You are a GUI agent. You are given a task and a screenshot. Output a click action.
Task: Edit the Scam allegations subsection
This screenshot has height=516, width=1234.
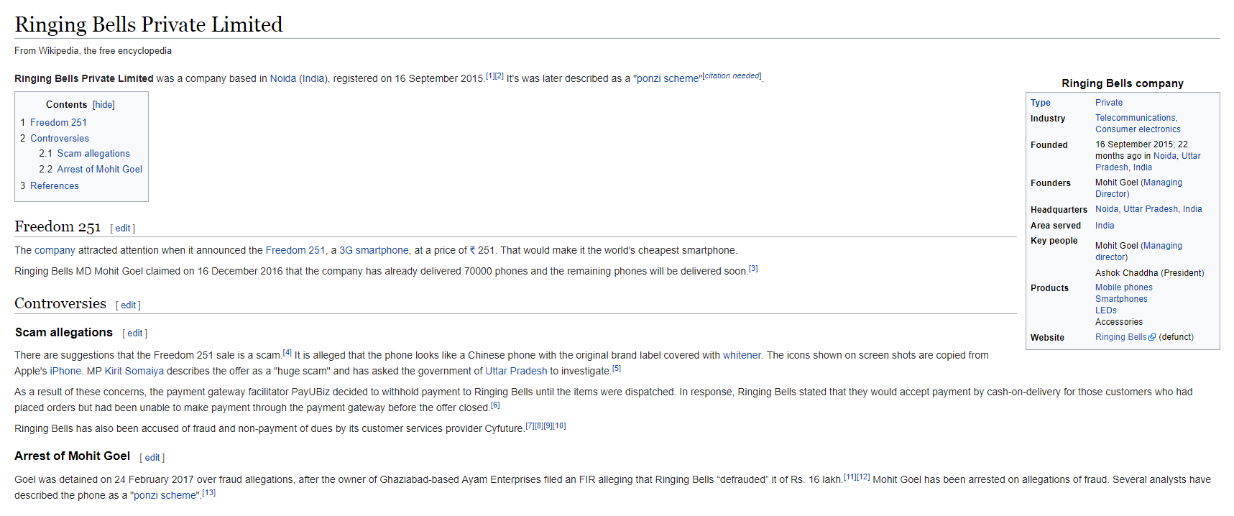coord(135,333)
